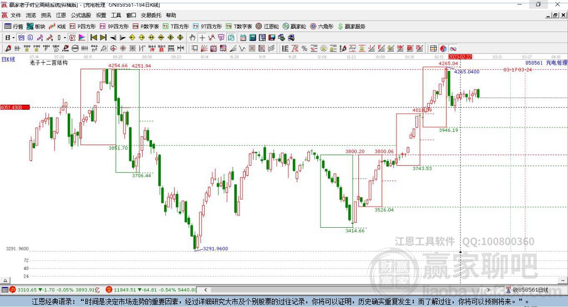Click the calendar date icon

click(243, 38)
